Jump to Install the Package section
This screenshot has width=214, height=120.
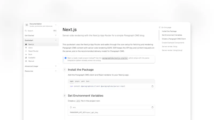pyautogui.click(x=169, y=31)
